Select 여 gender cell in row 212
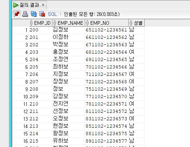This screenshot has width=190, height=147. tap(136, 119)
